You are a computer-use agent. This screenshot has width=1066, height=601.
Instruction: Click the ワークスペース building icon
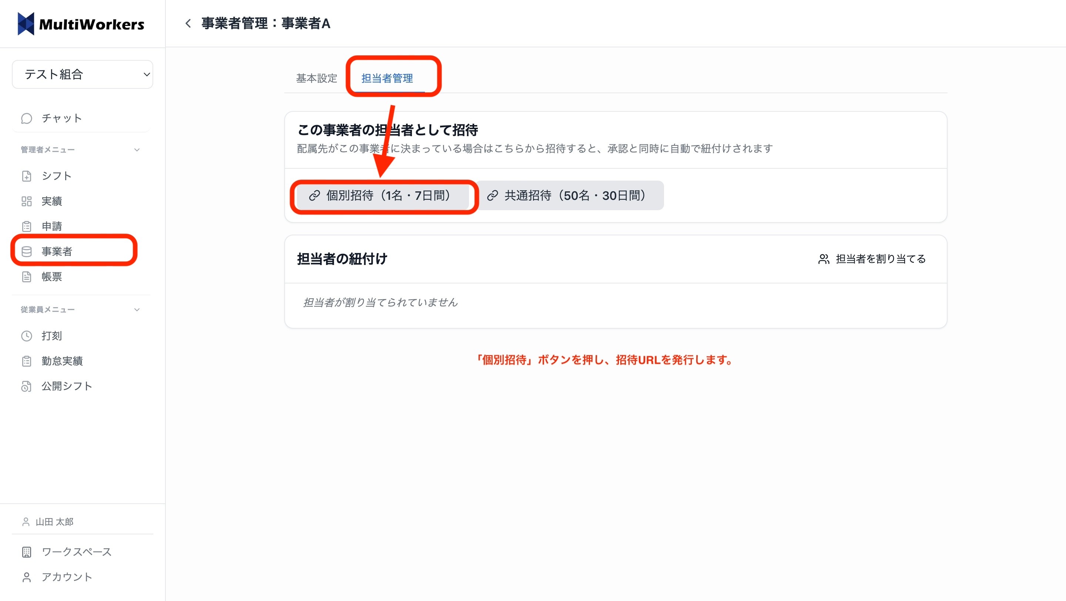pos(27,552)
